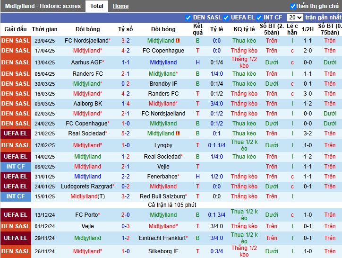Uncheck the UEFA EL filter checkbox
The width and height of the screenshot is (342, 258).
[226, 18]
